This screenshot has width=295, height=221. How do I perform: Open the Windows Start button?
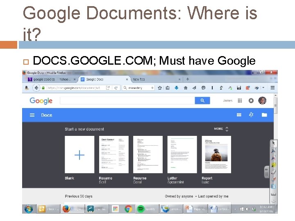29,209
